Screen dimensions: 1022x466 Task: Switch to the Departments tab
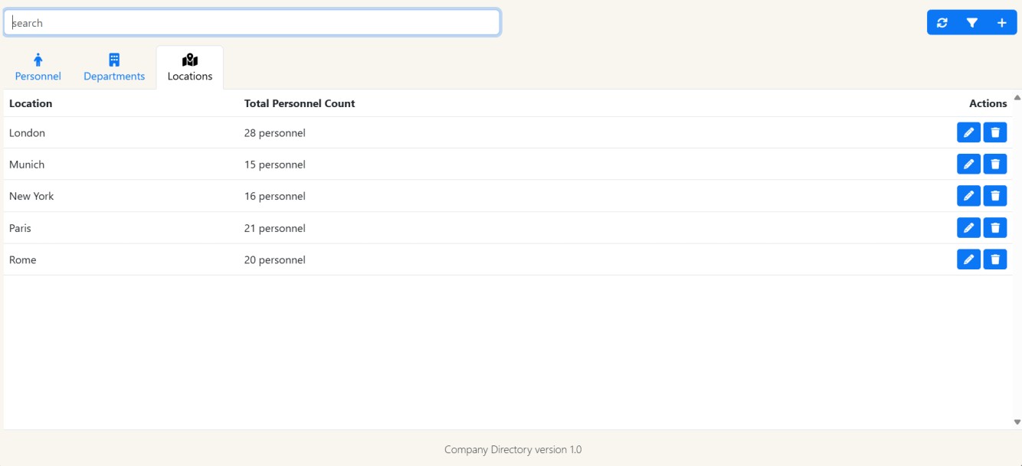point(113,76)
